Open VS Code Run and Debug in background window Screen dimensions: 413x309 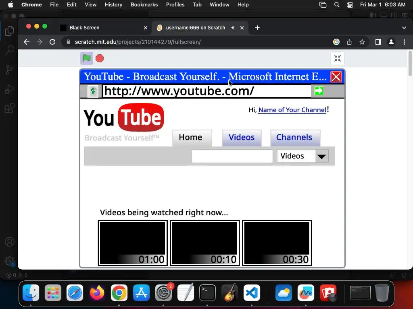tap(10, 89)
